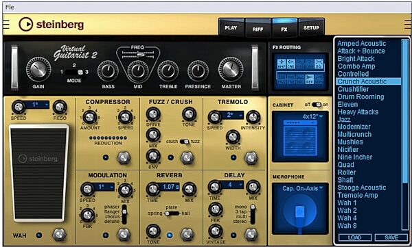412x247 pixels.
Task: Toggle the Cabinet off/on switch
Action: [x=317, y=105]
